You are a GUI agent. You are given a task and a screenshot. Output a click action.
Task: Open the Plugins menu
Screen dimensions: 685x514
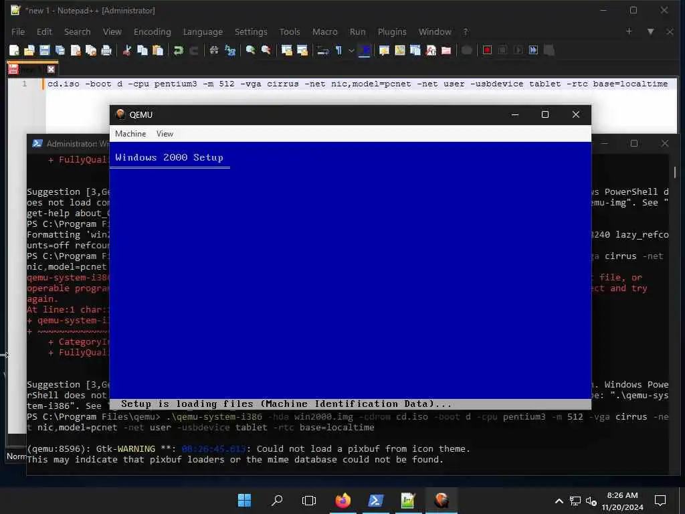[x=392, y=32]
